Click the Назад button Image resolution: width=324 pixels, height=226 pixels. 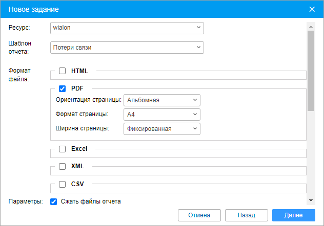(246, 215)
